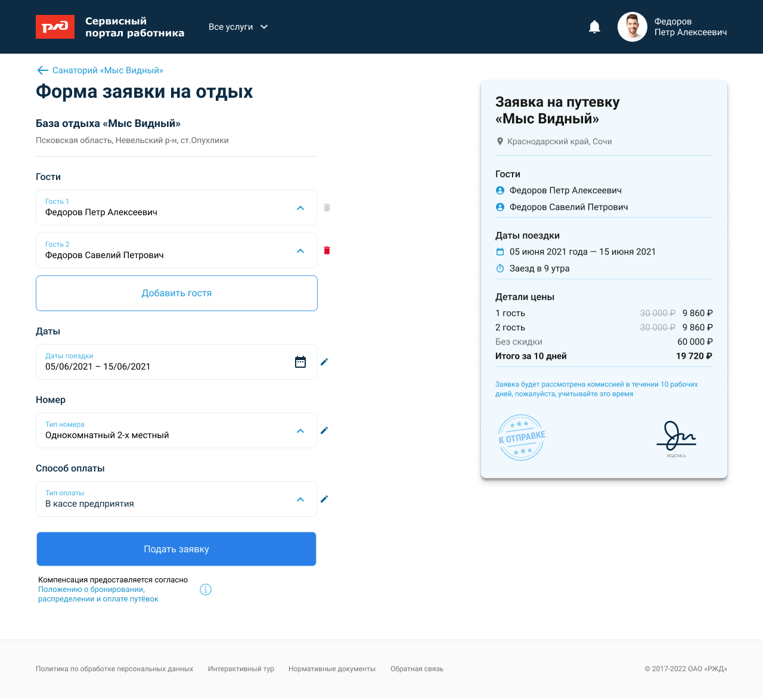This screenshot has height=698, width=763.
Task: Click the user profile avatar photo
Action: [x=632, y=27]
